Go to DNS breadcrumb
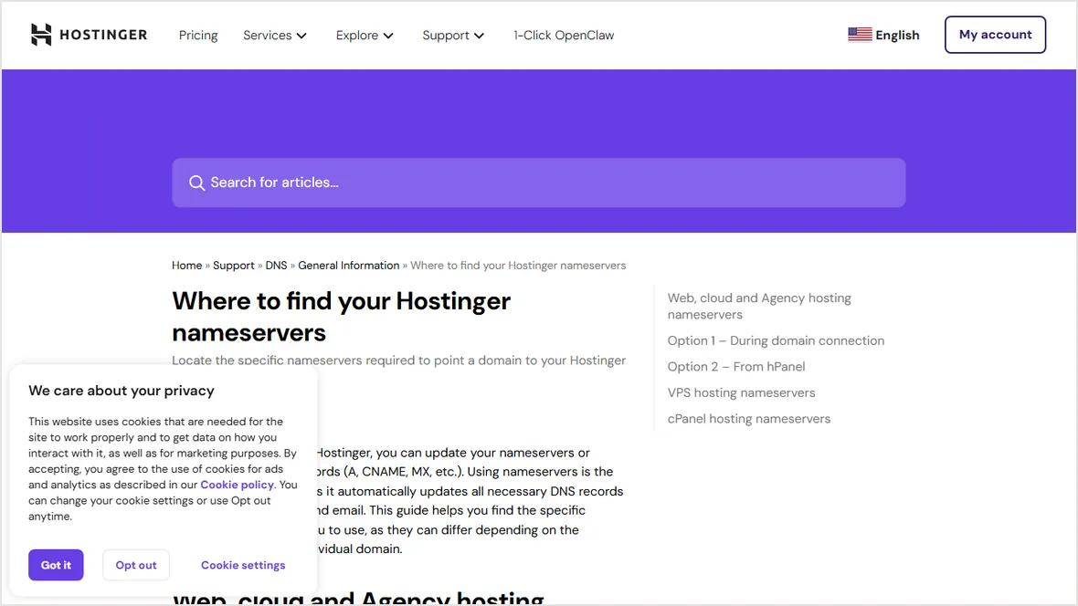1078x606 pixels. [277, 266]
